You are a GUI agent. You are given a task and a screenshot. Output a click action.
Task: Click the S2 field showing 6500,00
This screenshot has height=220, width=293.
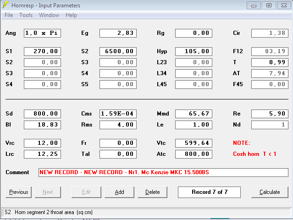[x=118, y=51]
